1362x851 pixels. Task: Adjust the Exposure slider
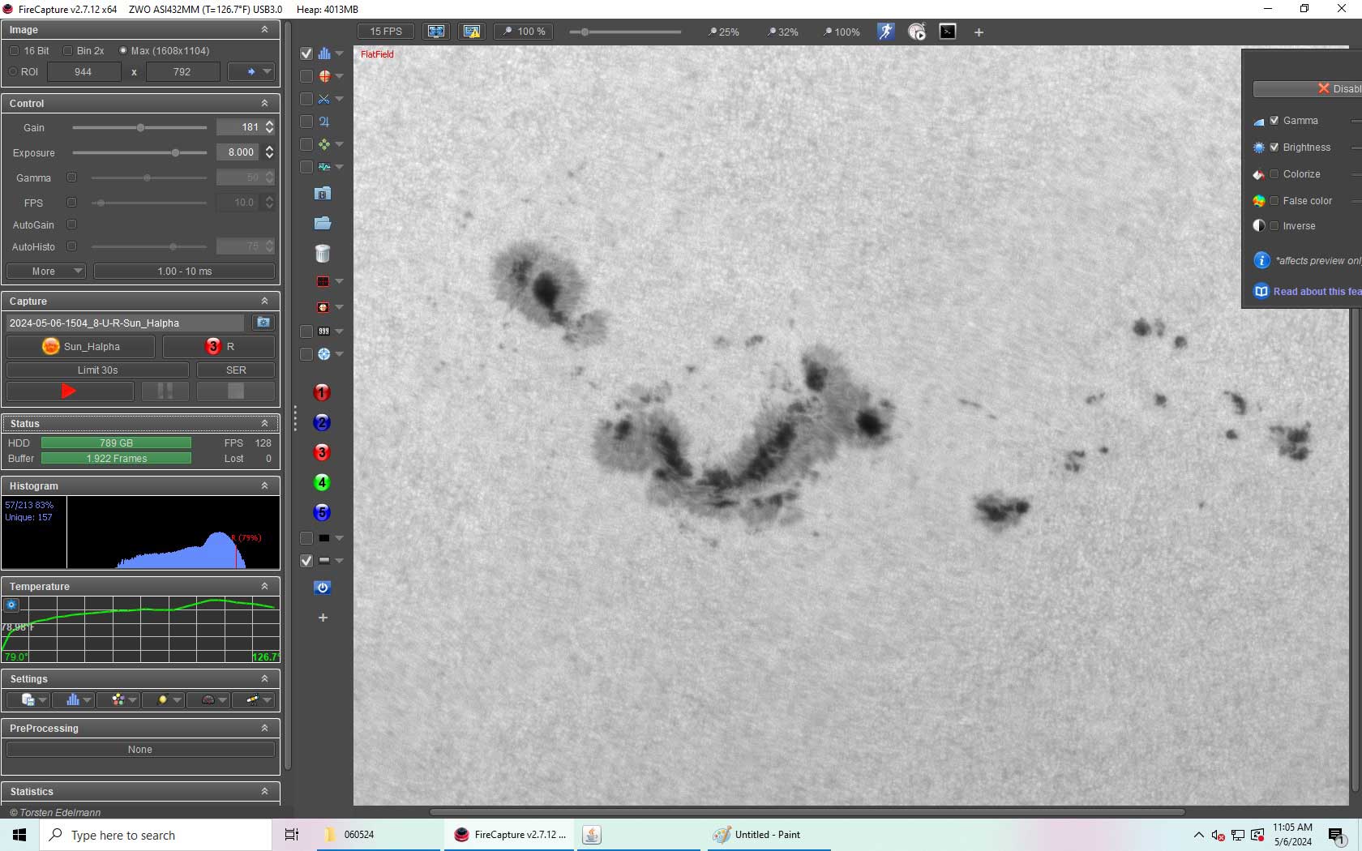click(x=139, y=152)
